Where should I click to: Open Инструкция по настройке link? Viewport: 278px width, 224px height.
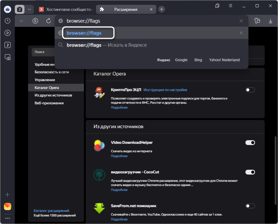tap(165, 90)
